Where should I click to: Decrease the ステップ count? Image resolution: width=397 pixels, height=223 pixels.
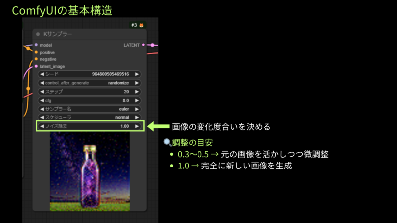42,92
